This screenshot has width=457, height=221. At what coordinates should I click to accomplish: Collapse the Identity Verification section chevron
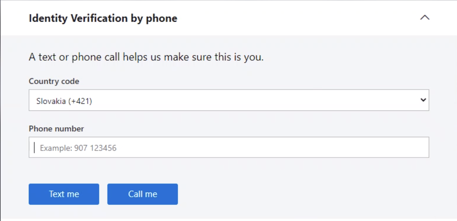click(425, 17)
